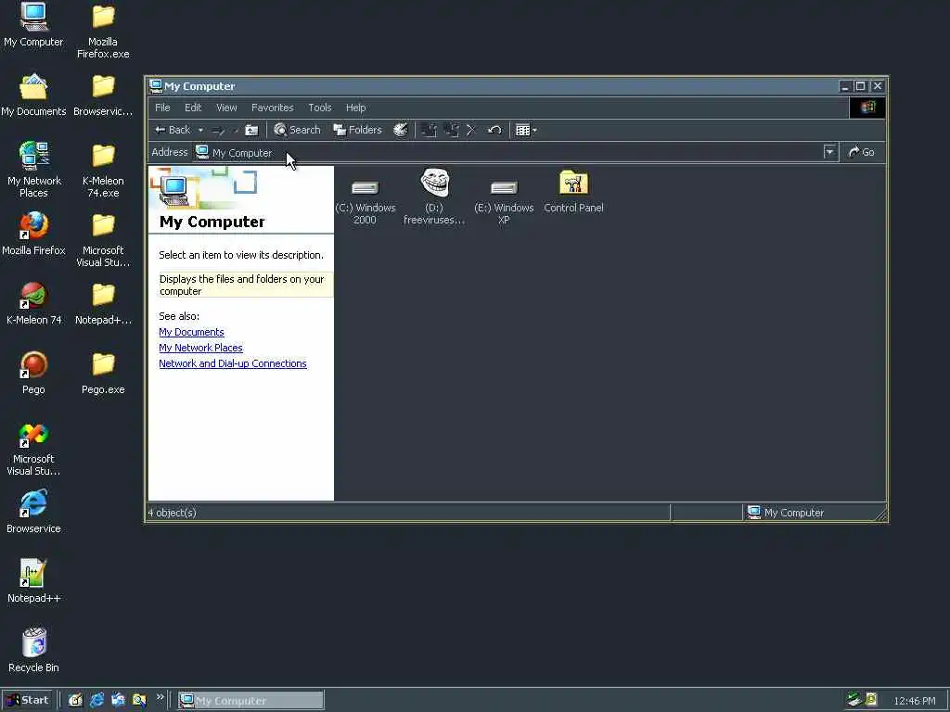Select K-Meleon 74 shortcut on desktop
The image size is (950, 712).
(33, 303)
